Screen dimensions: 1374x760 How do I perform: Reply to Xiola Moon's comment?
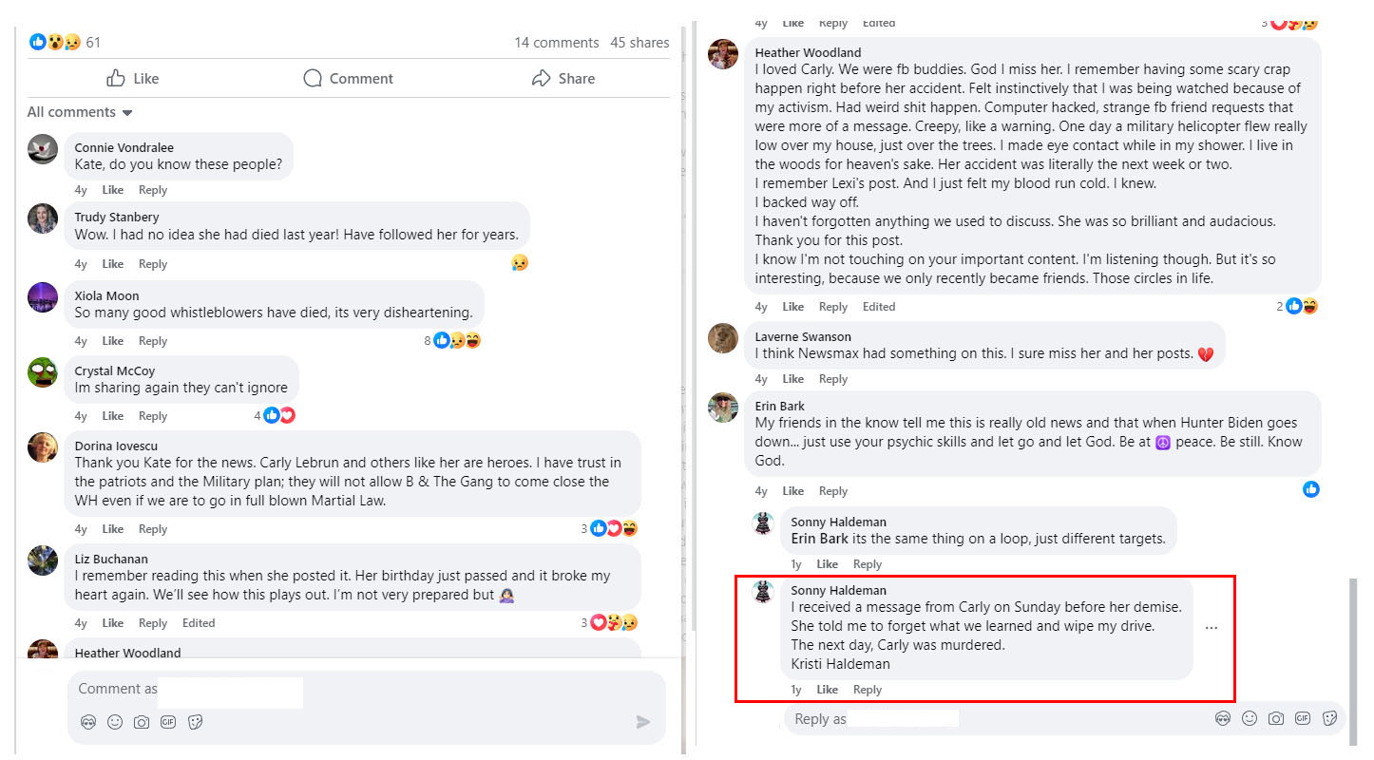point(153,341)
